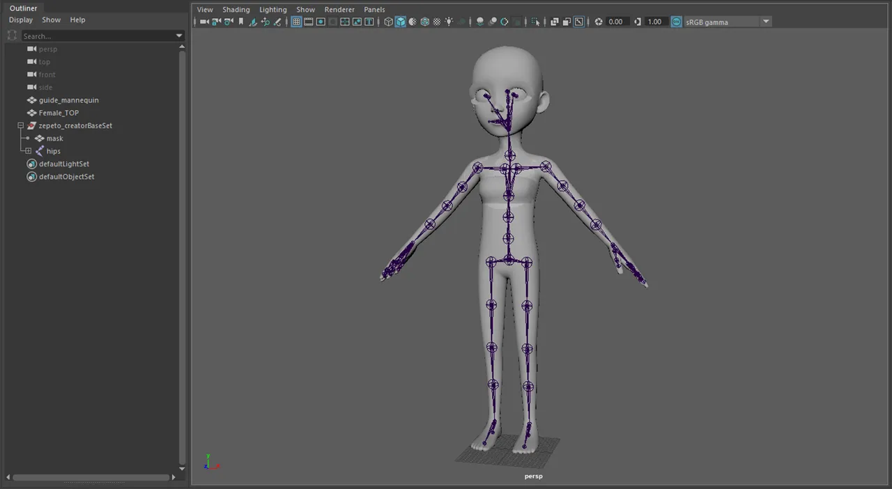Image resolution: width=892 pixels, height=489 pixels.
Task: Open the camera bookmarks icon
Action: point(240,22)
